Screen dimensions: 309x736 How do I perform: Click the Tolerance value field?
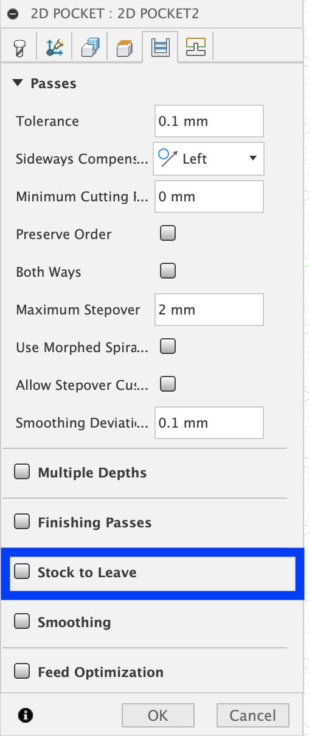(x=209, y=121)
